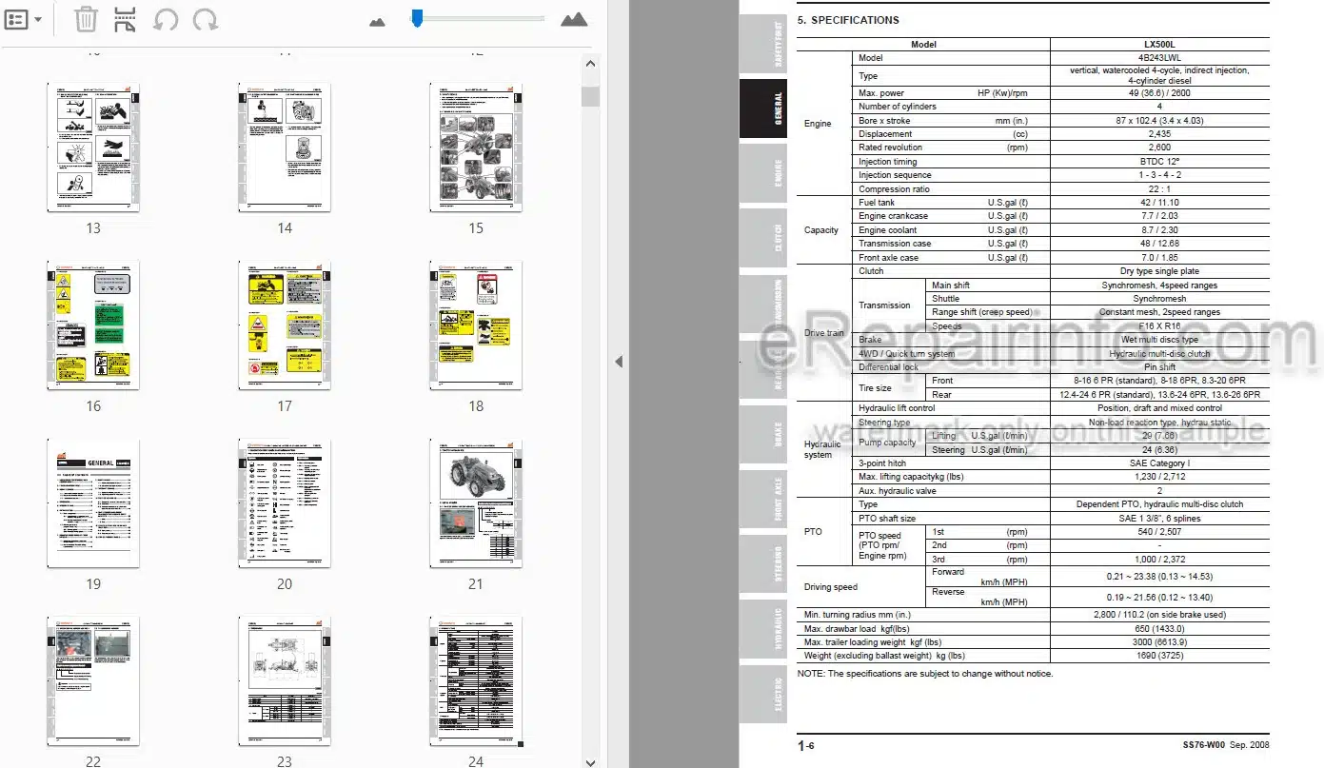Collapse the thumbnails pane with left arrow
This screenshot has width=1324, height=768.
click(619, 362)
